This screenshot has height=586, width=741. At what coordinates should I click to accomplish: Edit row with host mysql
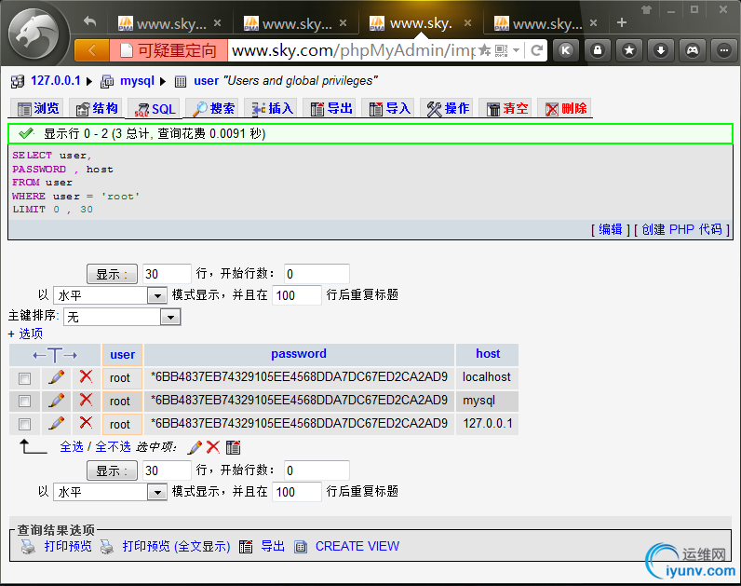pos(56,401)
